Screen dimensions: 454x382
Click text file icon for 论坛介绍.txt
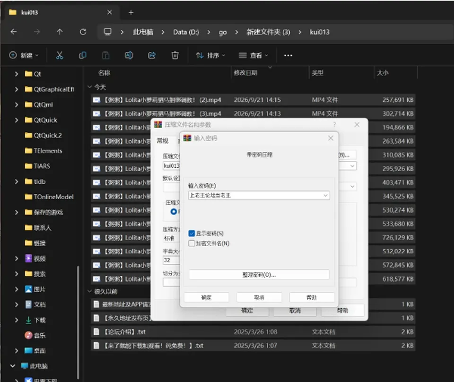tap(96, 331)
